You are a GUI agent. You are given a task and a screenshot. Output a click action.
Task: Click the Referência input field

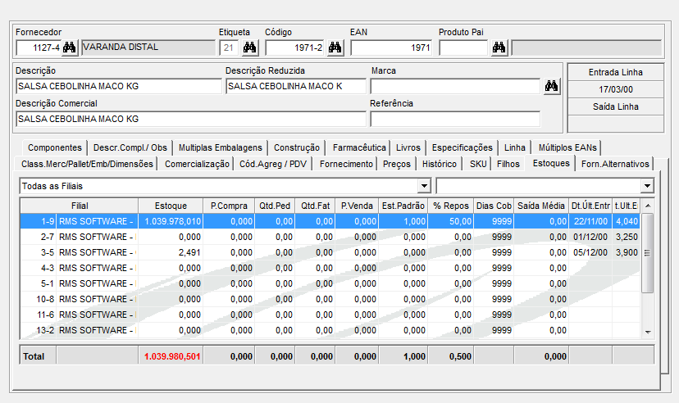point(455,119)
